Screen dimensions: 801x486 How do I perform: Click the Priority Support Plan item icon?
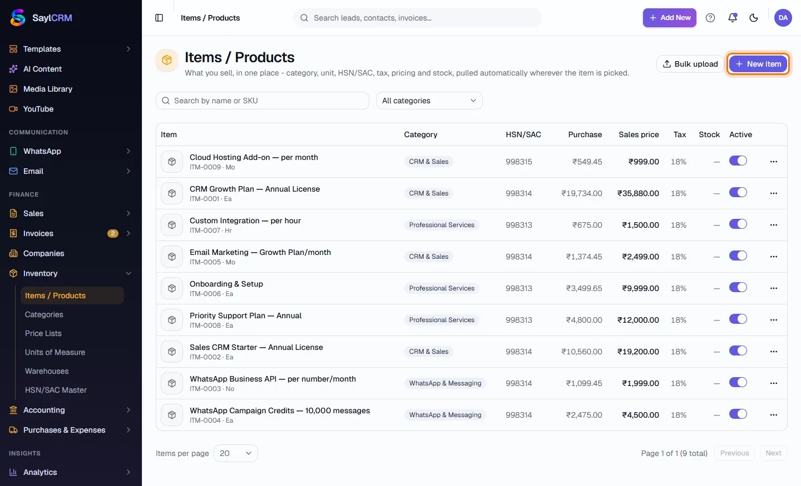click(x=172, y=320)
